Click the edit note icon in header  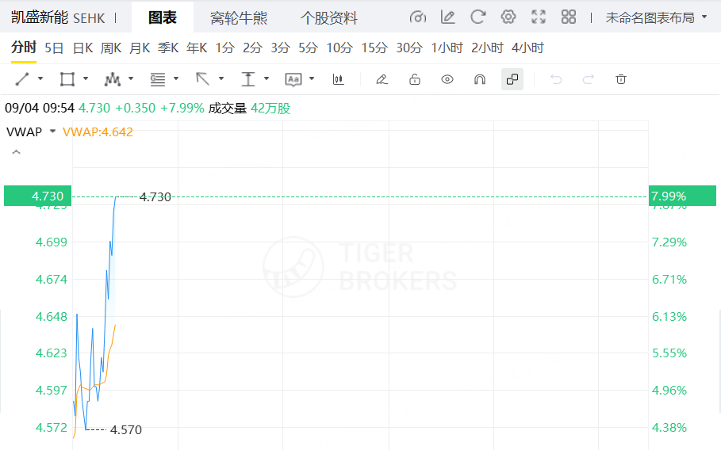(x=448, y=17)
